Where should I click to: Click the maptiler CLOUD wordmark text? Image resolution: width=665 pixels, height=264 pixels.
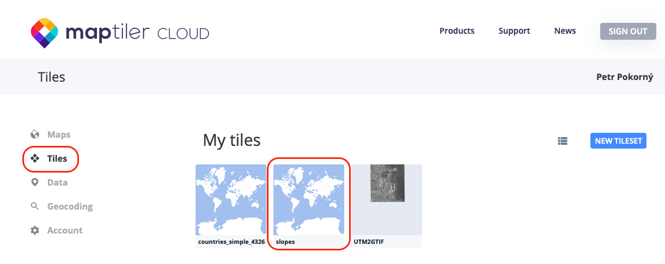(x=137, y=33)
